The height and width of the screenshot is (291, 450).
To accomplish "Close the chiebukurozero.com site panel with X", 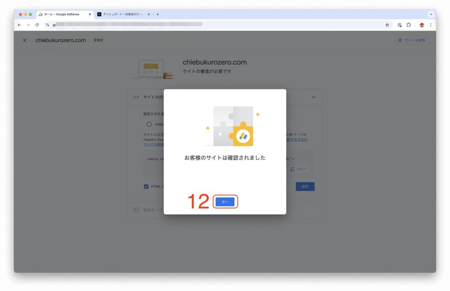I will pos(25,40).
